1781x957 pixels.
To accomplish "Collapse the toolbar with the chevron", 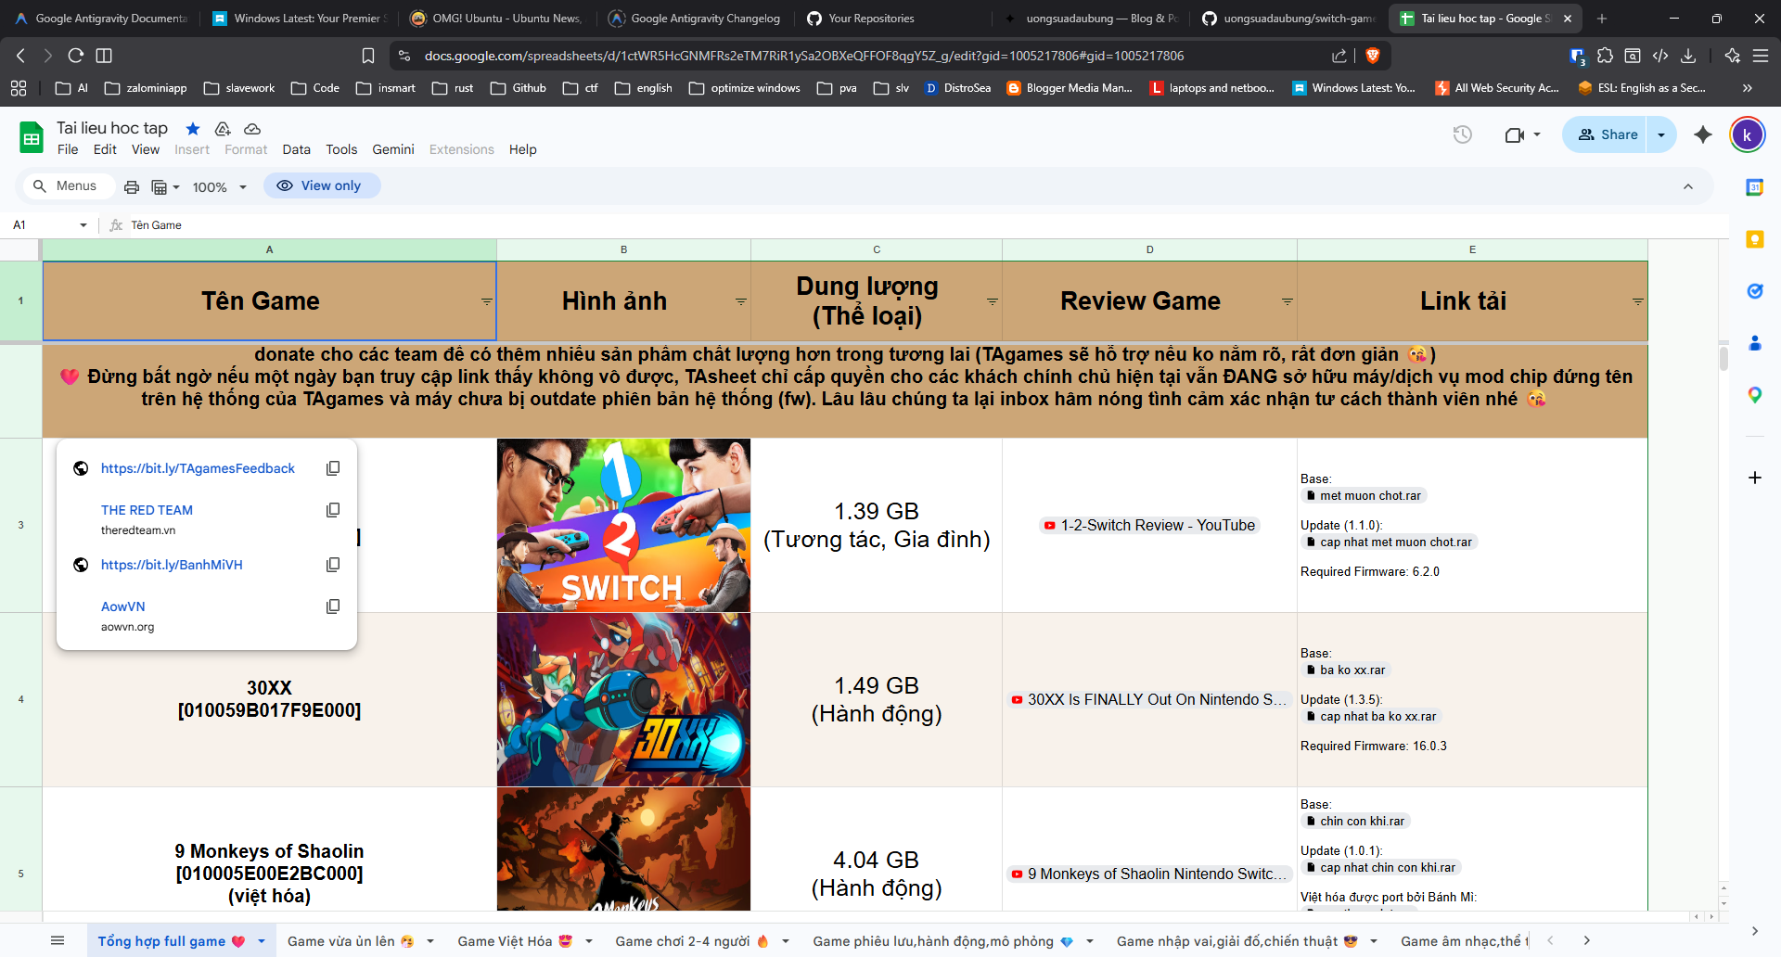I will (1688, 186).
